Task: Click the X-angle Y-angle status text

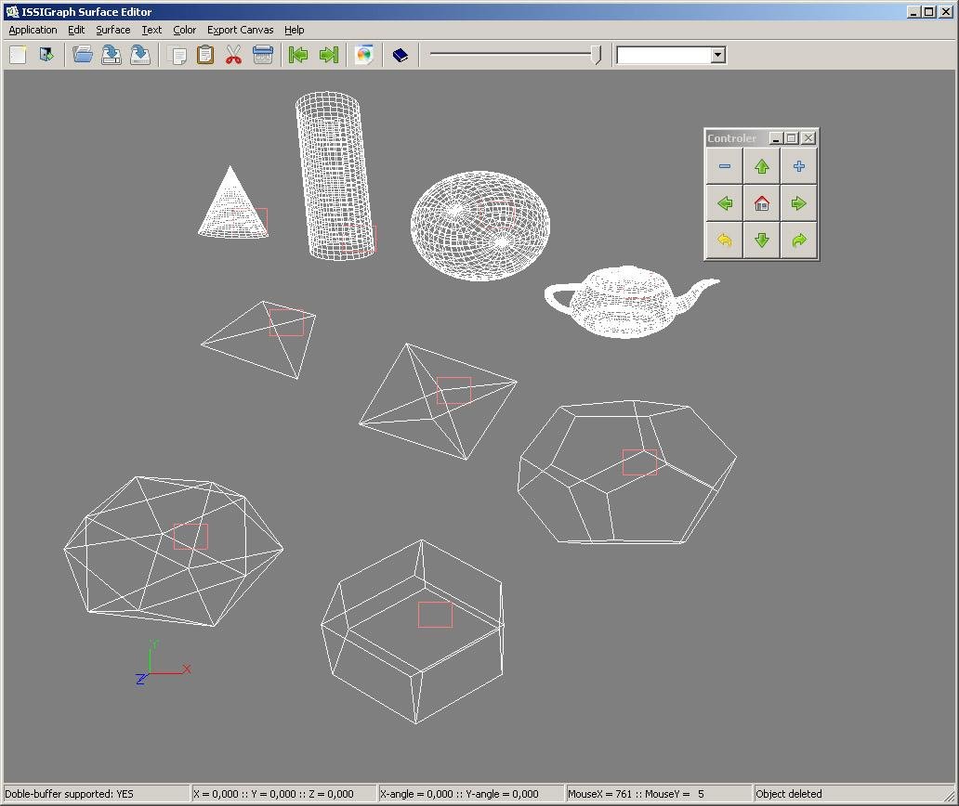Action: (459, 794)
